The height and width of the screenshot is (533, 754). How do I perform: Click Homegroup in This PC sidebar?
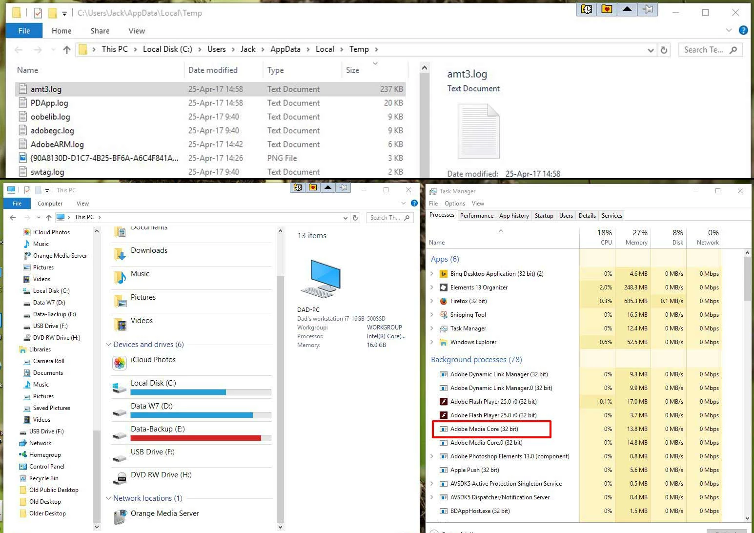click(45, 455)
